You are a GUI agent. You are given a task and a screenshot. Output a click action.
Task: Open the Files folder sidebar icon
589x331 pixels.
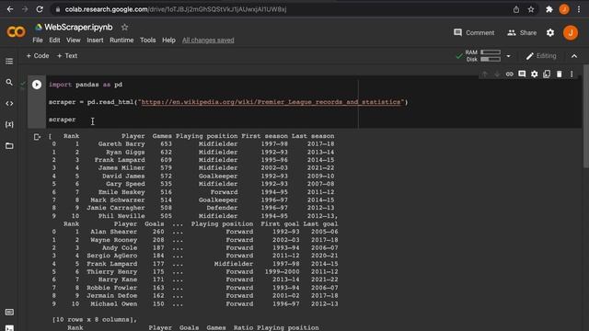[x=9, y=145]
